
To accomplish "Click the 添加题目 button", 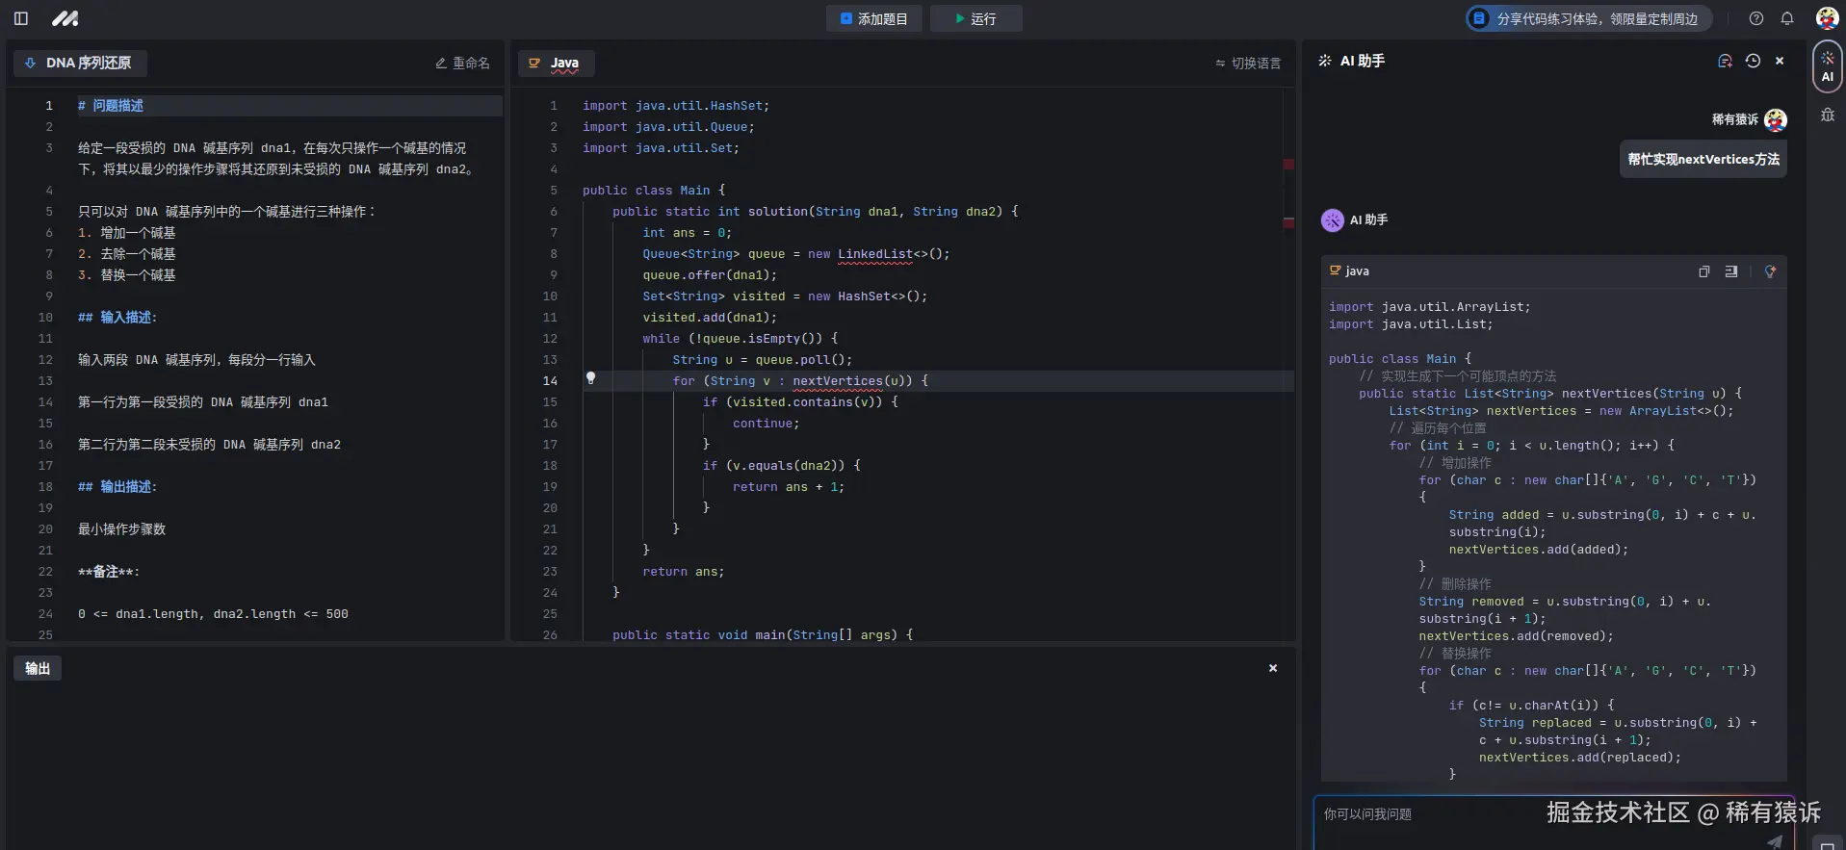I will [873, 18].
